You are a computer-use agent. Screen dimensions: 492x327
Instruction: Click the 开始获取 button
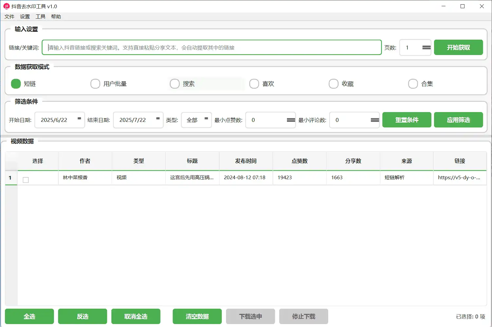tap(458, 48)
